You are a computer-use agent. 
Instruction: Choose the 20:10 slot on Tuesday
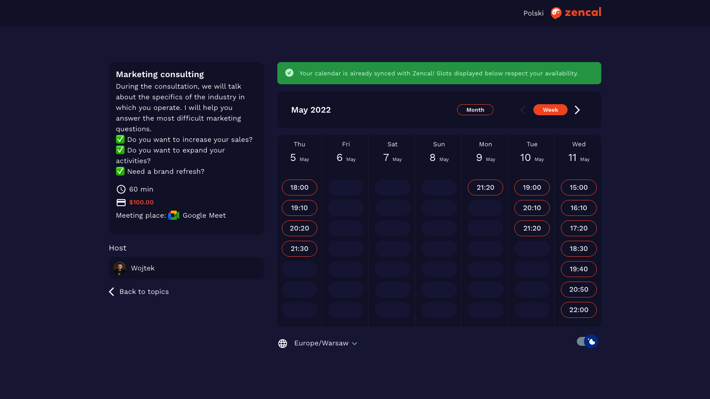point(532,208)
